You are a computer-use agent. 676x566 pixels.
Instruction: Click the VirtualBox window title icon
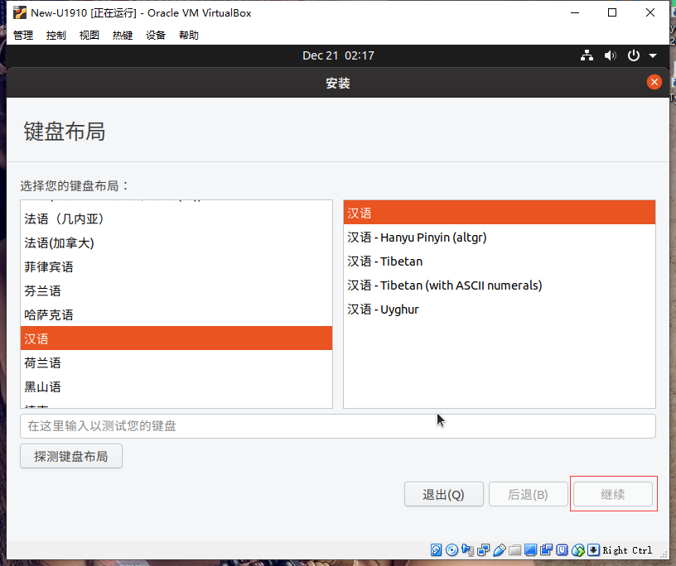click(19, 13)
